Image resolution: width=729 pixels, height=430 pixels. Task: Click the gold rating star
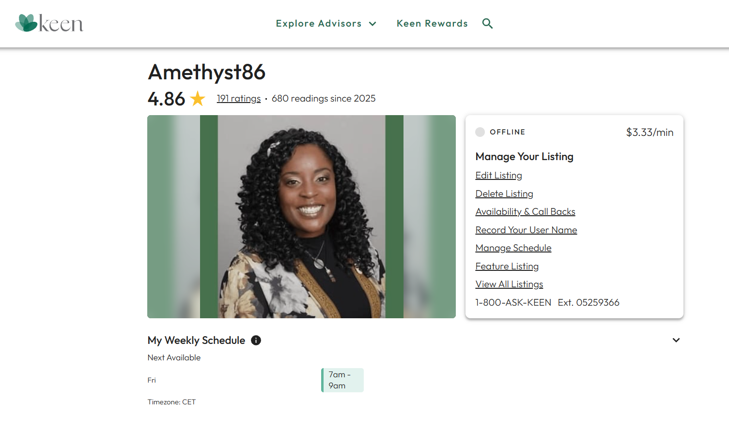pyautogui.click(x=198, y=99)
